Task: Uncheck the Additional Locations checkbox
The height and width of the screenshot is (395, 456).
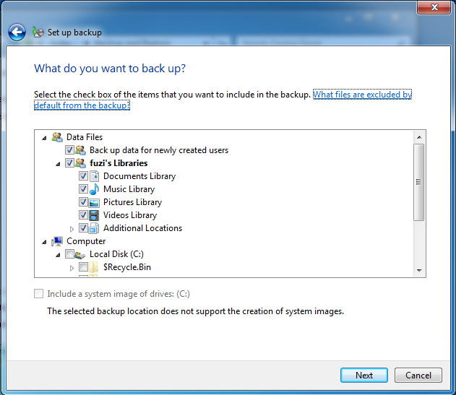Action: point(83,228)
